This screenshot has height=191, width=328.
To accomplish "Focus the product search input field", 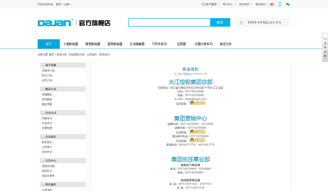I will point(169,23).
